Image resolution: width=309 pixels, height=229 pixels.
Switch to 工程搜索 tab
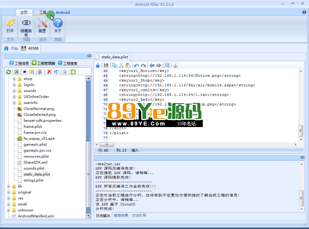(x=68, y=63)
